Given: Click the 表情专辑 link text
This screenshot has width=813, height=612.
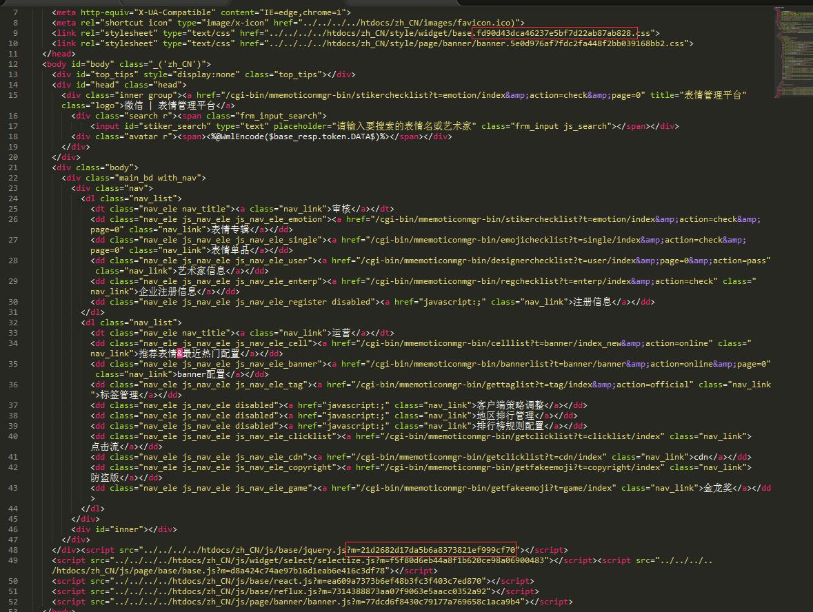Looking at the screenshot, I should 230,229.
